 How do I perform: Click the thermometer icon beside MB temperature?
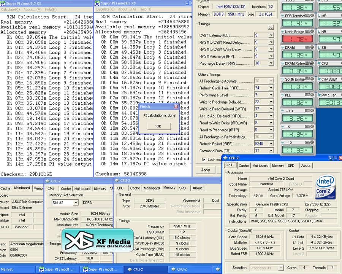pyautogui.click(x=319, y=16)
